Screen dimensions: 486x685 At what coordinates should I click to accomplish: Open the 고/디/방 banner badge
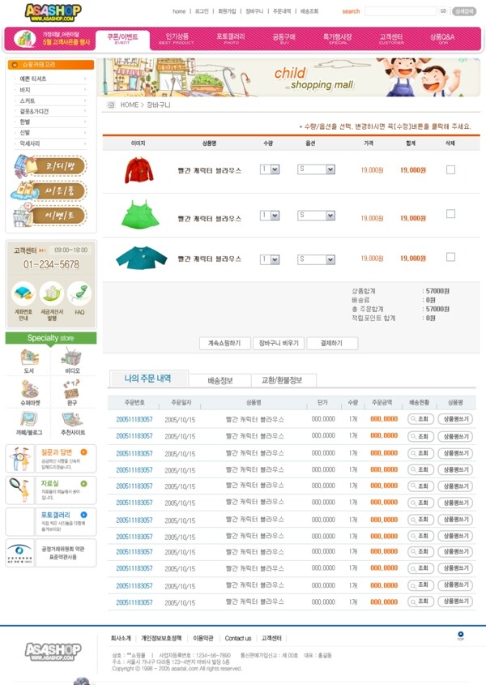51,166
